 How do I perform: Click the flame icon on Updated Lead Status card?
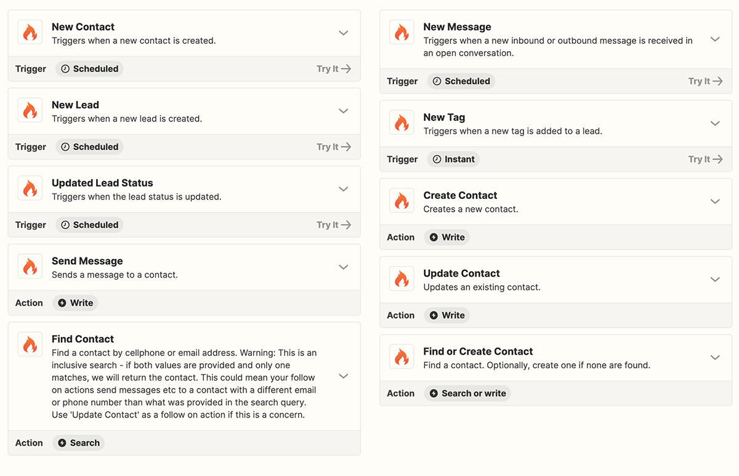[30, 189]
